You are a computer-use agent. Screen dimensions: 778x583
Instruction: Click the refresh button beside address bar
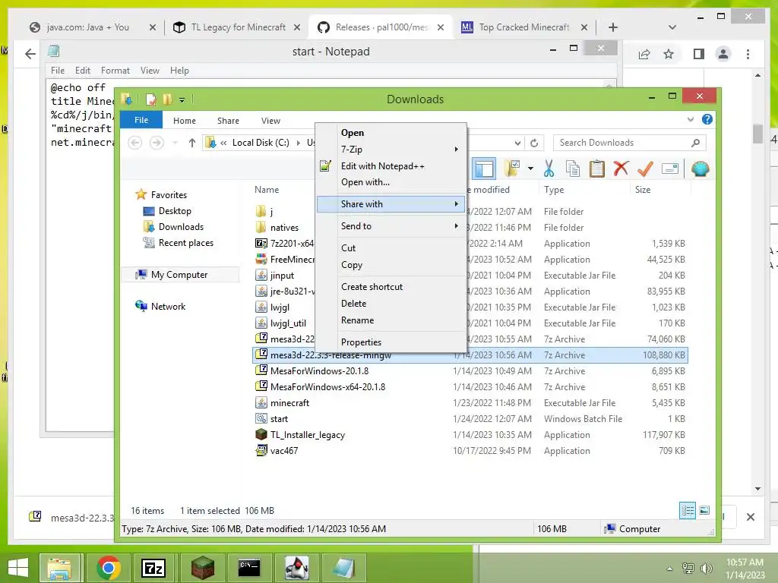pos(534,143)
